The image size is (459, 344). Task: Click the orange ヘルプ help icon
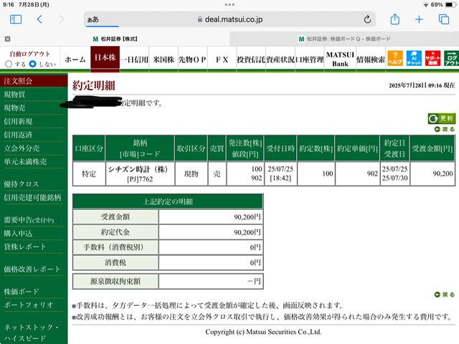(395, 58)
